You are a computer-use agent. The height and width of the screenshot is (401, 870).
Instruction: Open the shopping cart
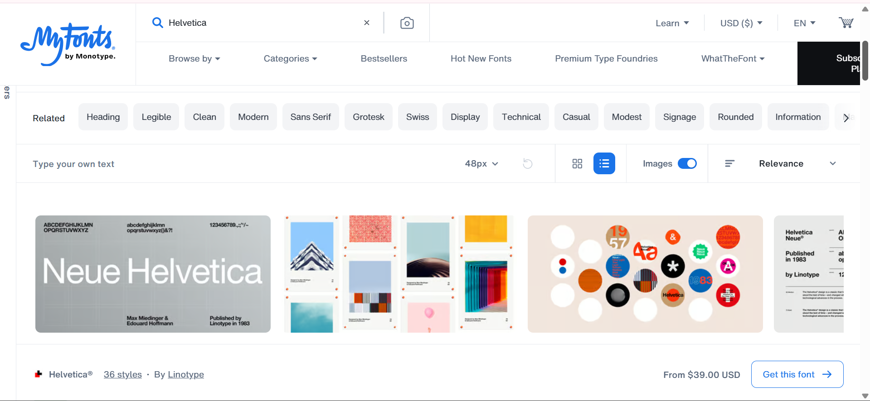pyautogui.click(x=846, y=23)
